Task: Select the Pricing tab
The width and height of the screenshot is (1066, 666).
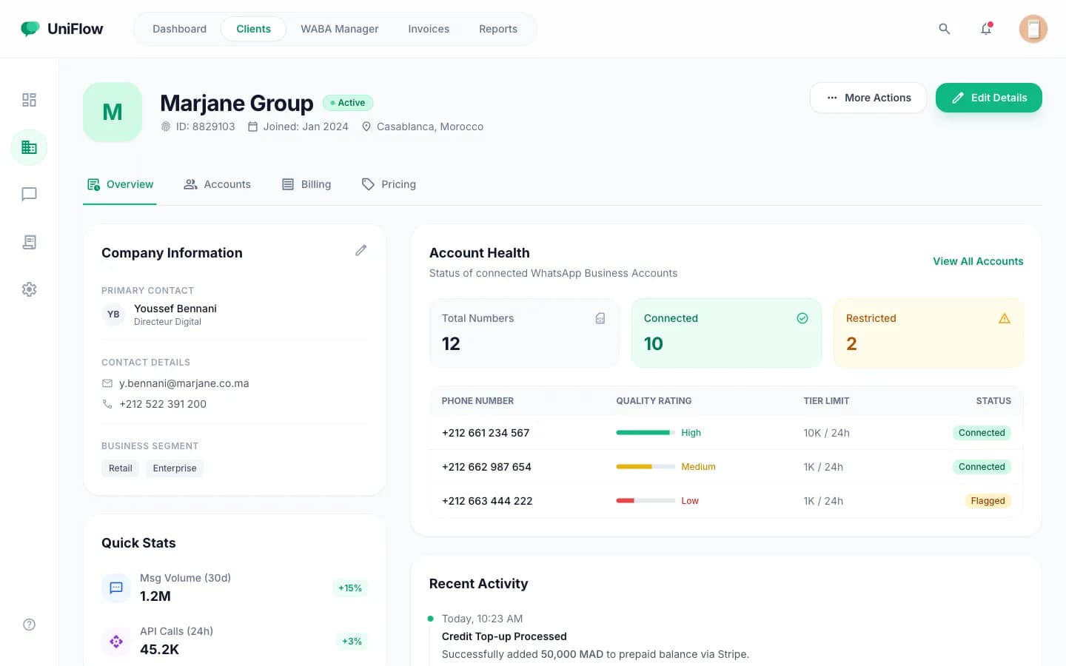Action: point(388,184)
